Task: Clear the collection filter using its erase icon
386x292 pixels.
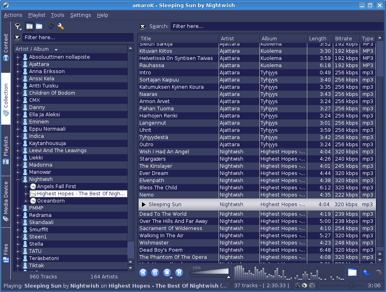Action: click(18, 38)
